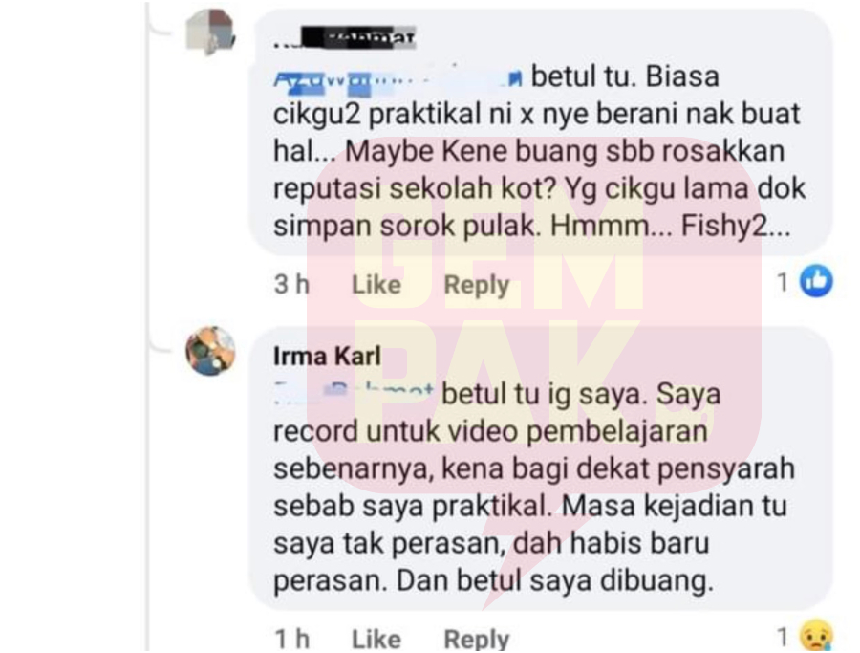Like the comment about cikgu2 praktikal
860x653 pixels.
[376, 285]
